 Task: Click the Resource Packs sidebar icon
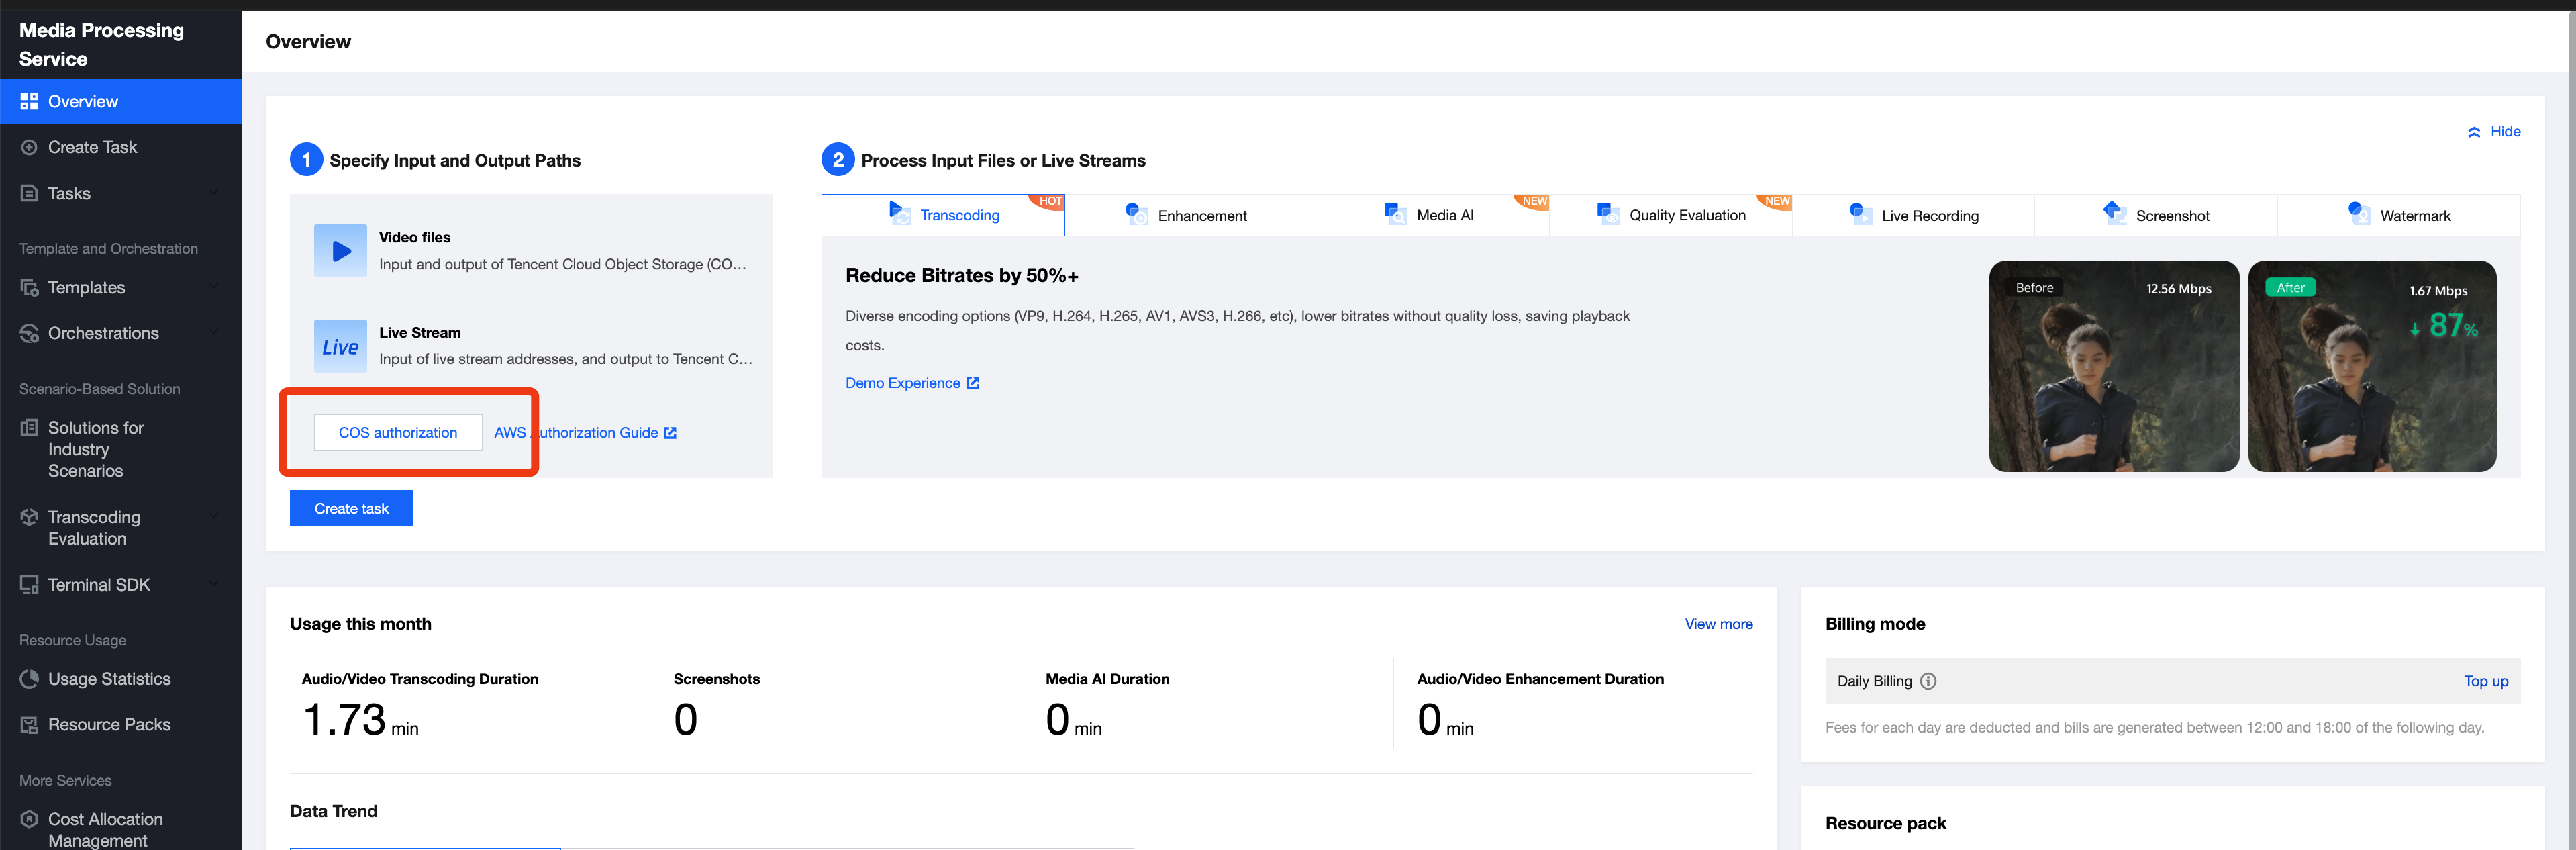[x=29, y=725]
